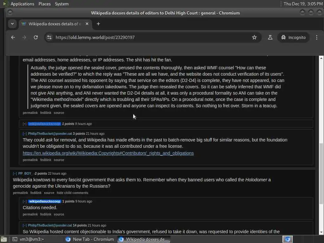Collapse PhilipTheBucket's 14 points comment
Image resolution: width=324 pixels, height=243 pixels.
tap(25, 225)
